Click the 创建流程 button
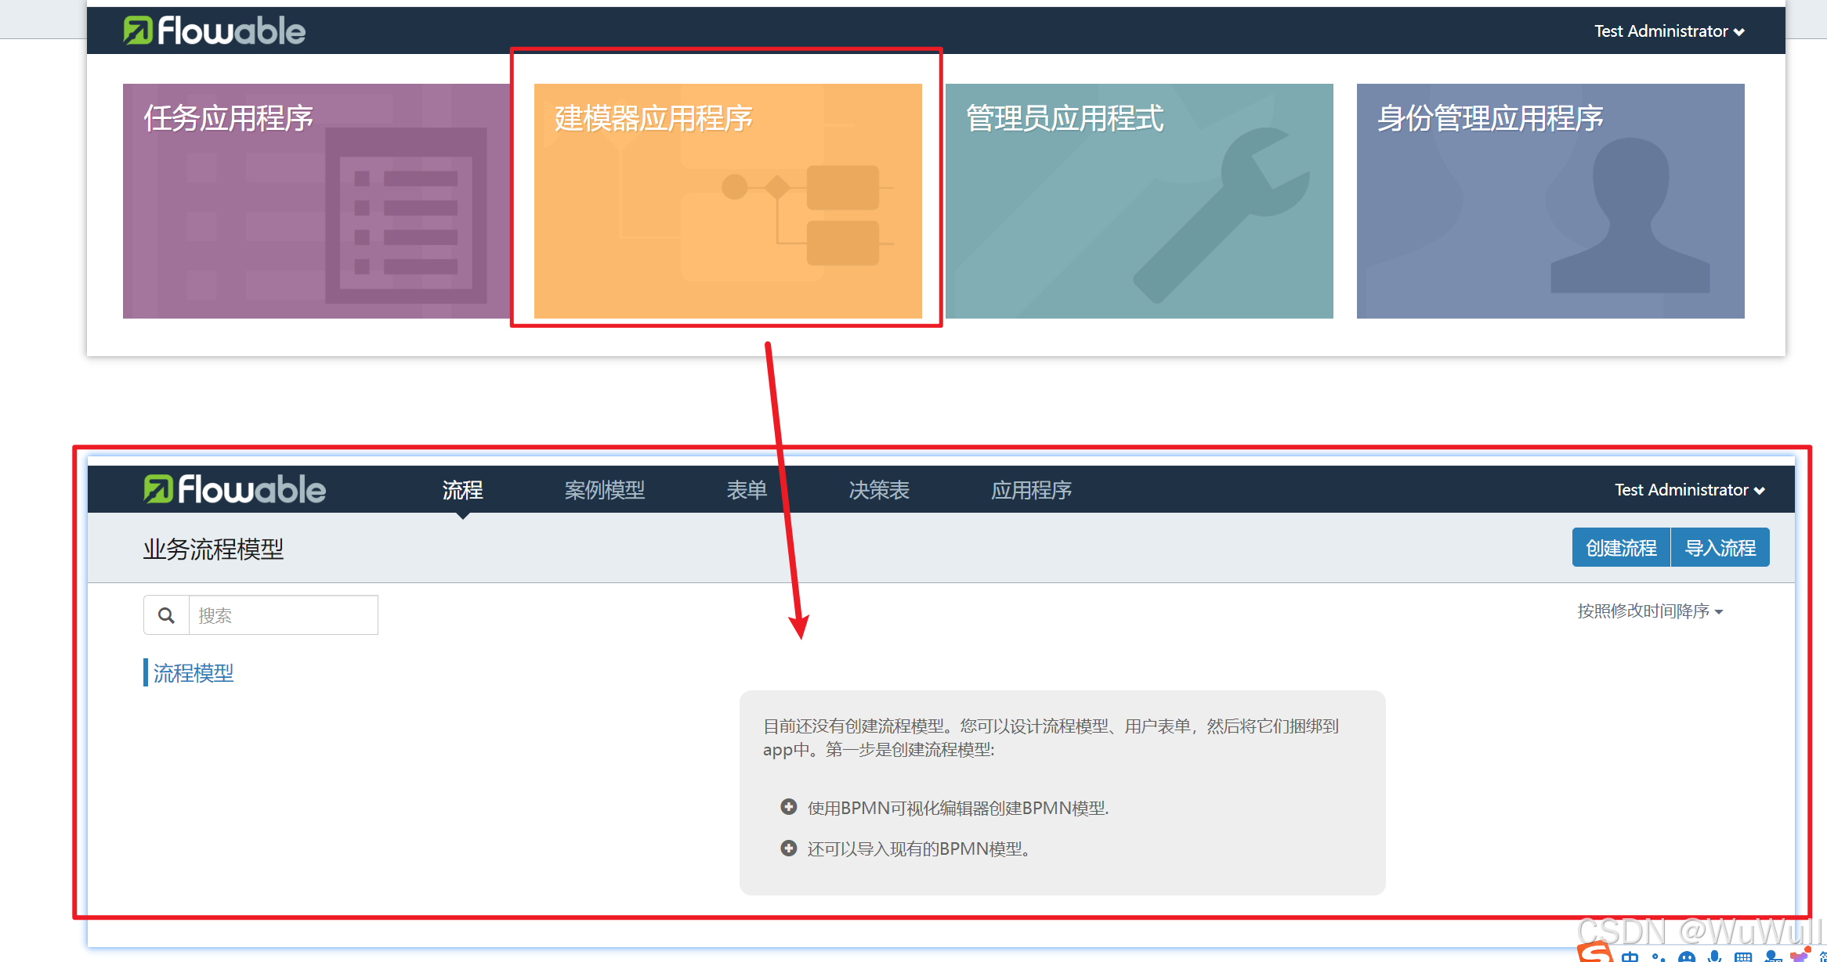 [x=1621, y=547]
